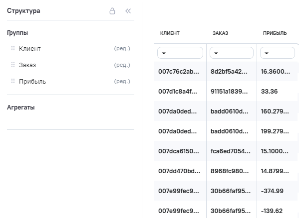Grab the drag handle beside Заказ

(13, 65)
